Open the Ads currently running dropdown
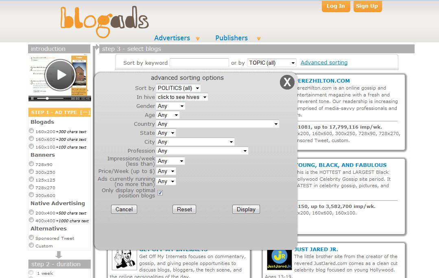This screenshot has width=439, height=278. 166,182
